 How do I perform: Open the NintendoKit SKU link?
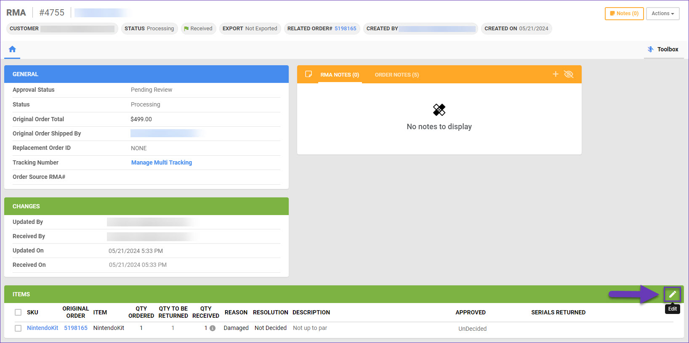click(43, 328)
